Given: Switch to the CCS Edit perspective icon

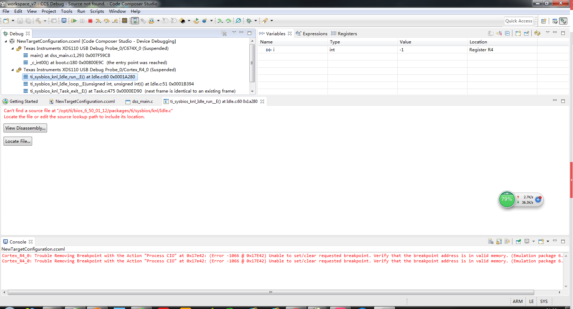Looking at the screenshot, I should (555, 21).
